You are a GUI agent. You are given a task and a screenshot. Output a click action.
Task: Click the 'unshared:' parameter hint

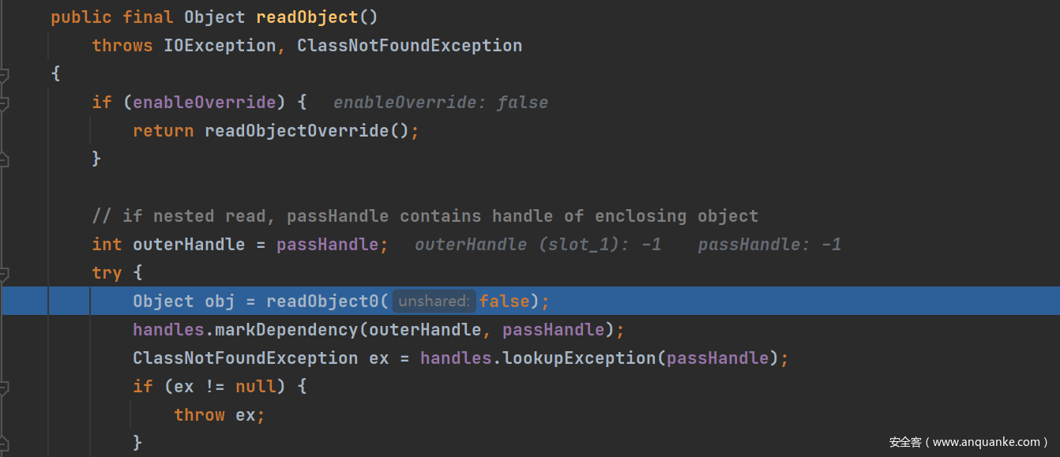pyautogui.click(x=434, y=302)
